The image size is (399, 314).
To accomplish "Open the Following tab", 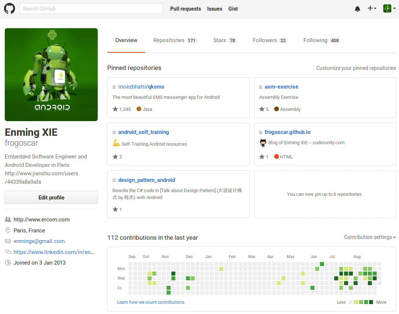I will 321,40.
